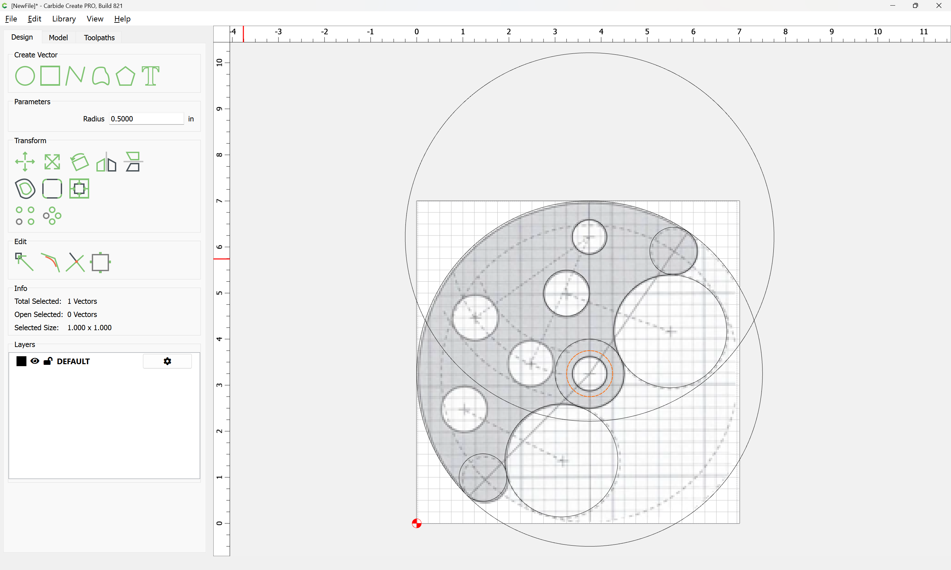
Task: Open the Align Vectors tool
Action: [133, 162]
